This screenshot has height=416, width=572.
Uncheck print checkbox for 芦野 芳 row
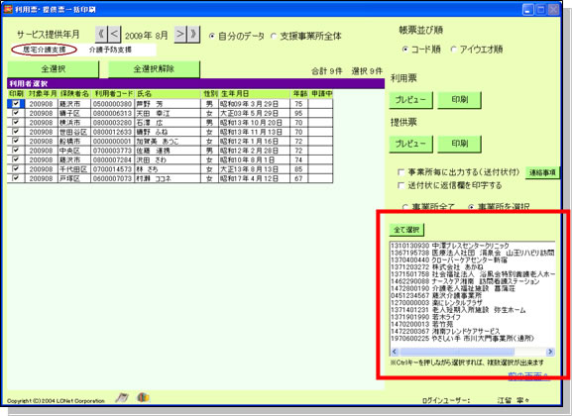click(x=16, y=104)
